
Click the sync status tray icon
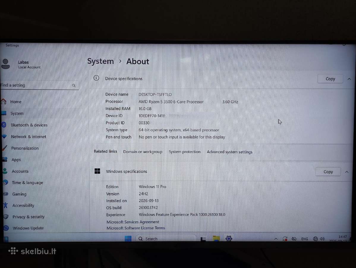(285, 239)
